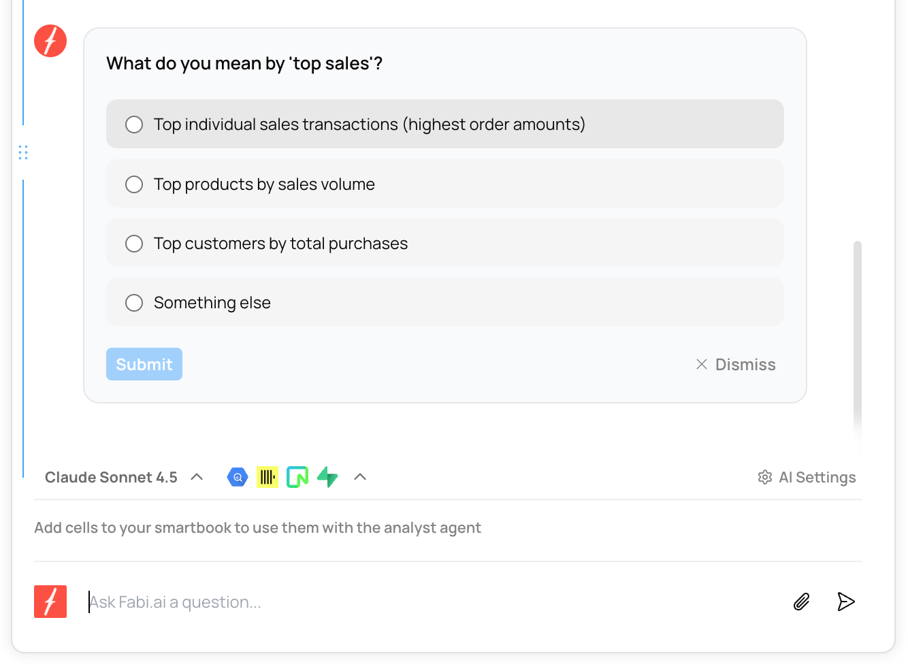908x671 pixels.
Task: Pick 'Top customers by total purchases' option
Action: 134,244
